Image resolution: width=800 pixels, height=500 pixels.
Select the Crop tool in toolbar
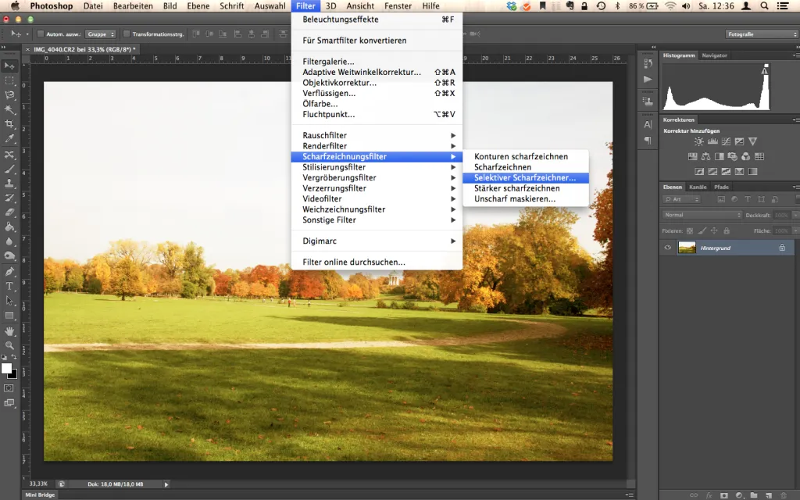pos(9,124)
